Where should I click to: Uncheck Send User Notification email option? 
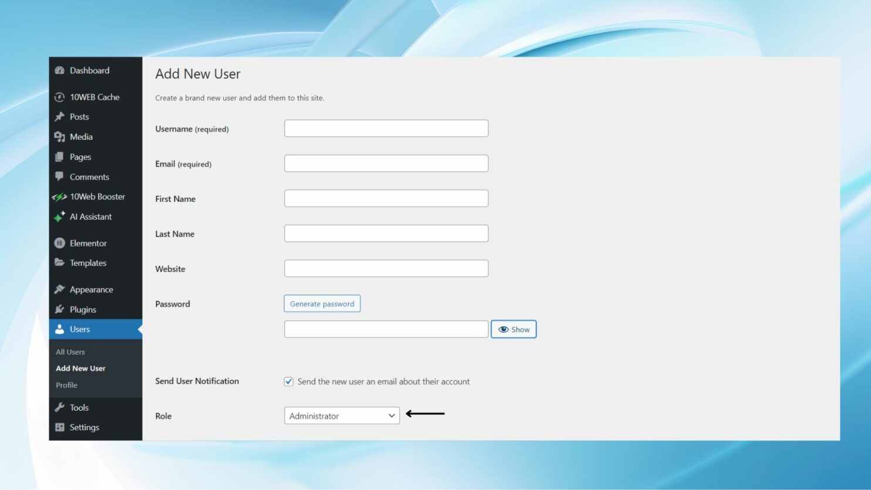coord(288,381)
